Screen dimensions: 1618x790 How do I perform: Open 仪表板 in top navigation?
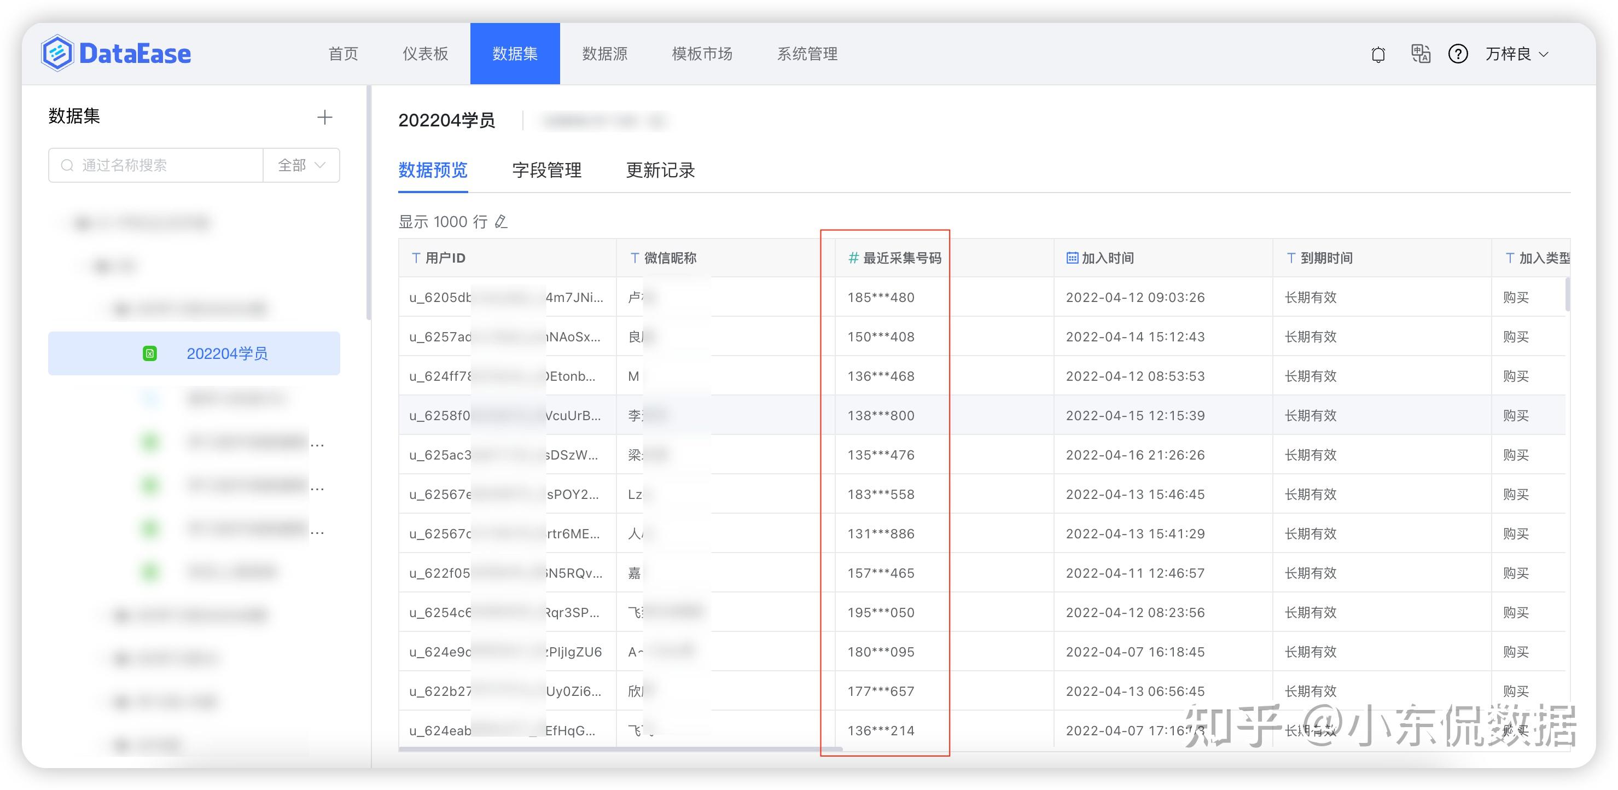pos(425,54)
